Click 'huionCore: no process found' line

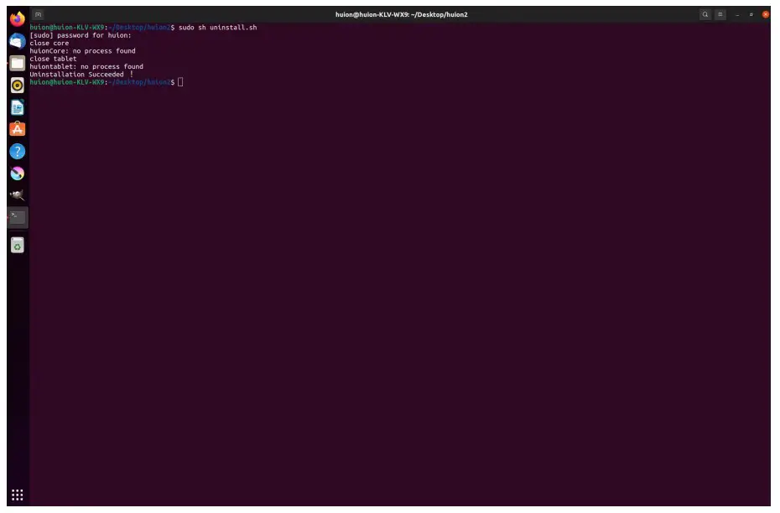pos(82,50)
